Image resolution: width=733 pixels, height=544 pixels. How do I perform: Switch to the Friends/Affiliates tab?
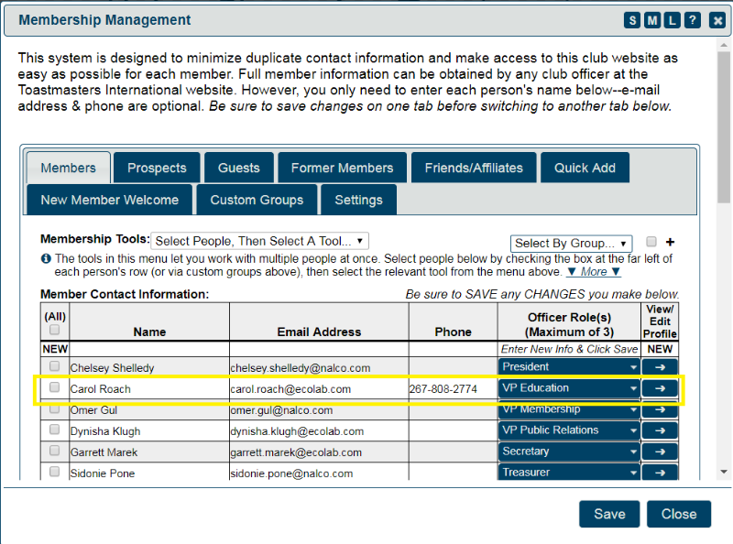[x=474, y=168]
